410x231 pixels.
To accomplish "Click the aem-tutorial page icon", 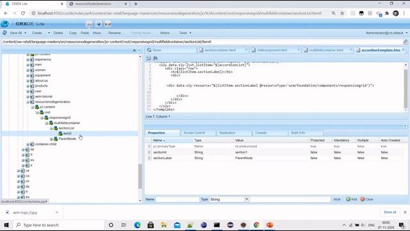I will [32, 96].
